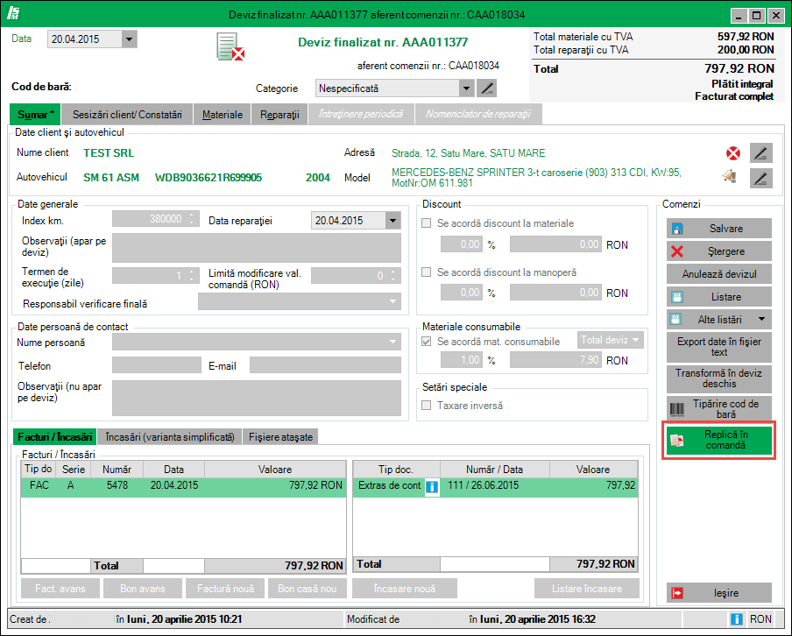
Task: Click the deviz document icon with red X
Action: pyautogui.click(x=230, y=47)
